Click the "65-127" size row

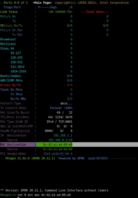pyautogui.click(x=16, y=53)
